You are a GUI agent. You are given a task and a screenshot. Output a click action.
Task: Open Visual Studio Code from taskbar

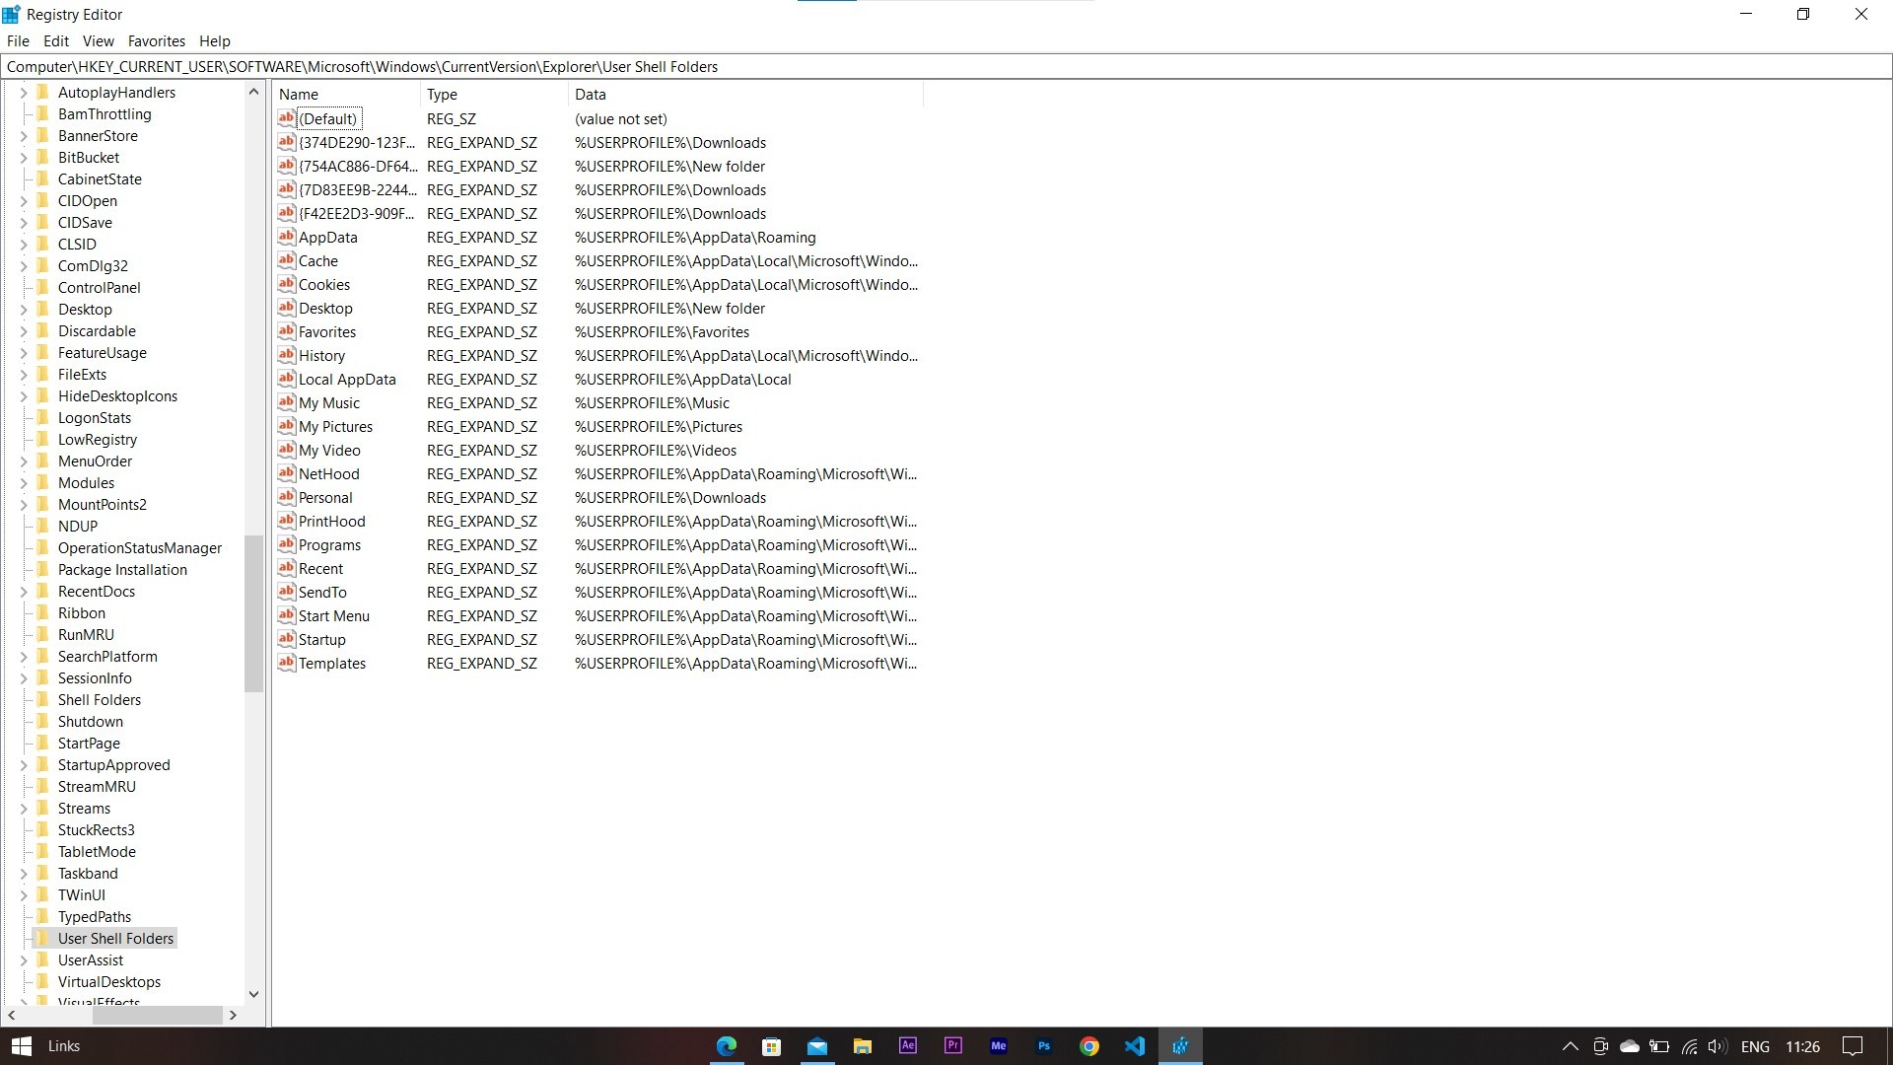click(1134, 1046)
